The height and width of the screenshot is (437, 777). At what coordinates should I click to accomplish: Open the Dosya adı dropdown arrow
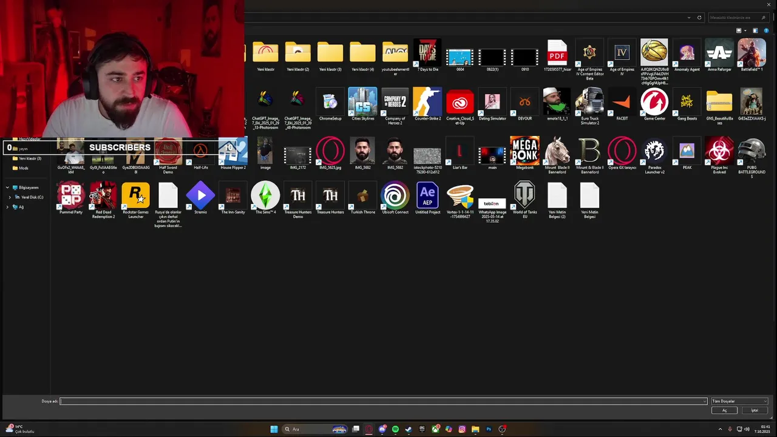[x=705, y=401]
